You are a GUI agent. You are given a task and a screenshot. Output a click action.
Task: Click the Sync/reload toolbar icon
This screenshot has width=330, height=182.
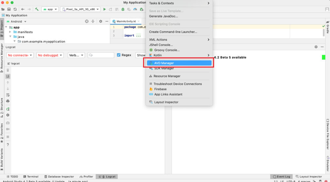(15, 9)
